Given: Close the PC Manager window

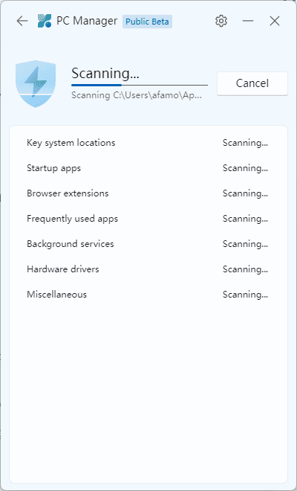Looking at the screenshot, I should click(275, 21).
